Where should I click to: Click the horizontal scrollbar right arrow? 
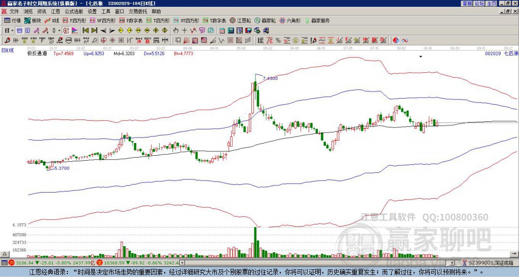(x=452, y=263)
